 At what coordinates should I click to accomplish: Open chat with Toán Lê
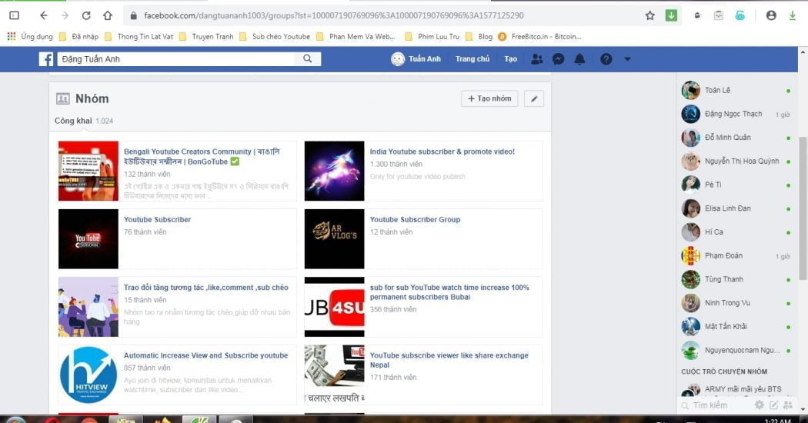tap(736, 90)
